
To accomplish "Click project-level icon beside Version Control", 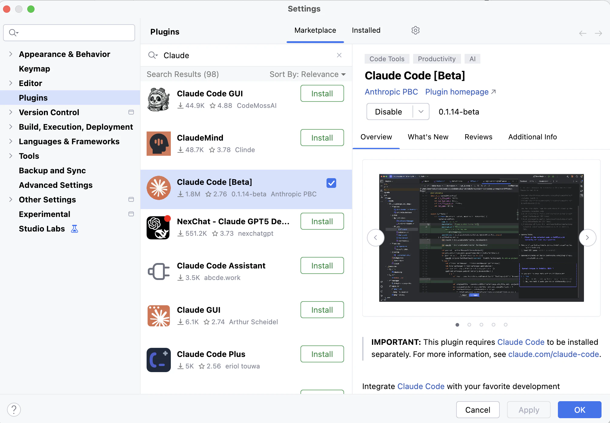I will pos(131,112).
